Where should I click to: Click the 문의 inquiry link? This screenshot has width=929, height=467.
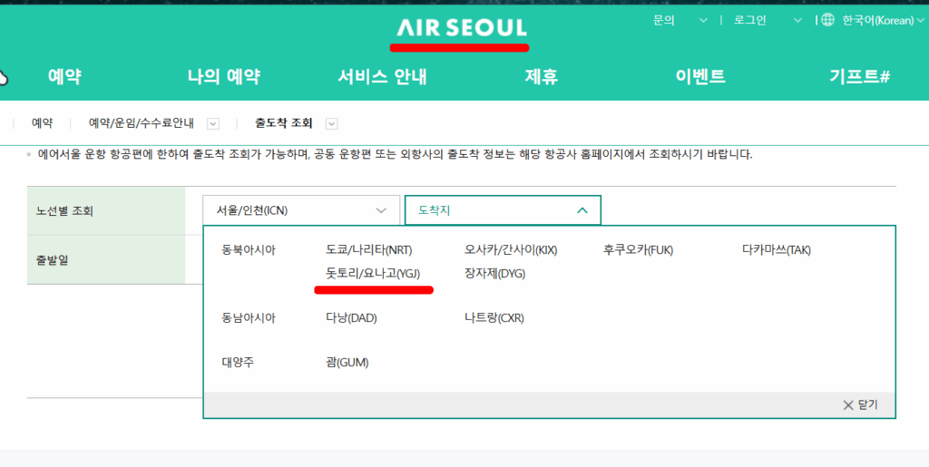coord(663,20)
